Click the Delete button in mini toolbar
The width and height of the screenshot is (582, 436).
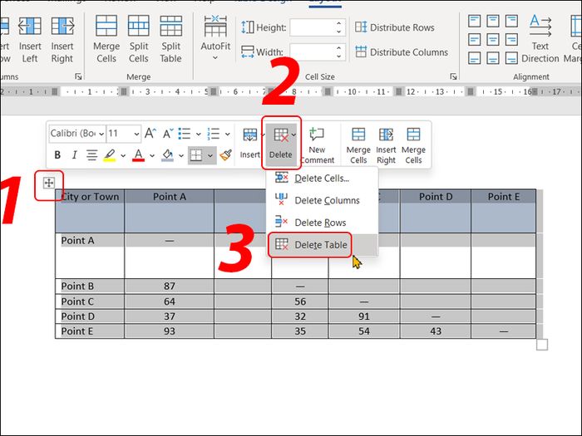pos(281,143)
